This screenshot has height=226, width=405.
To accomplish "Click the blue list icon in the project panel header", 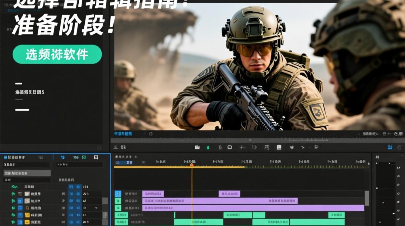I will click(63, 157).
